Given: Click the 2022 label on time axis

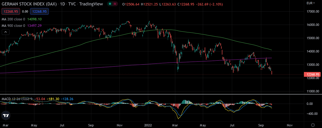Looking at the screenshot, I should pyautogui.click(x=148, y=125).
